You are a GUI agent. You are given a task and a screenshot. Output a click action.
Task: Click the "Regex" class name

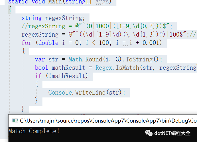point(104,68)
